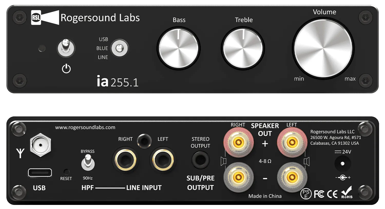Click the RIGHT positive red binding post
The height and width of the screenshot is (209, 385).
(238, 142)
